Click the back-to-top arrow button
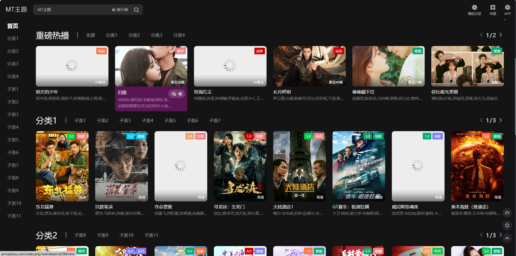The height and width of the screenshot is (256, 516). (507, 238)
